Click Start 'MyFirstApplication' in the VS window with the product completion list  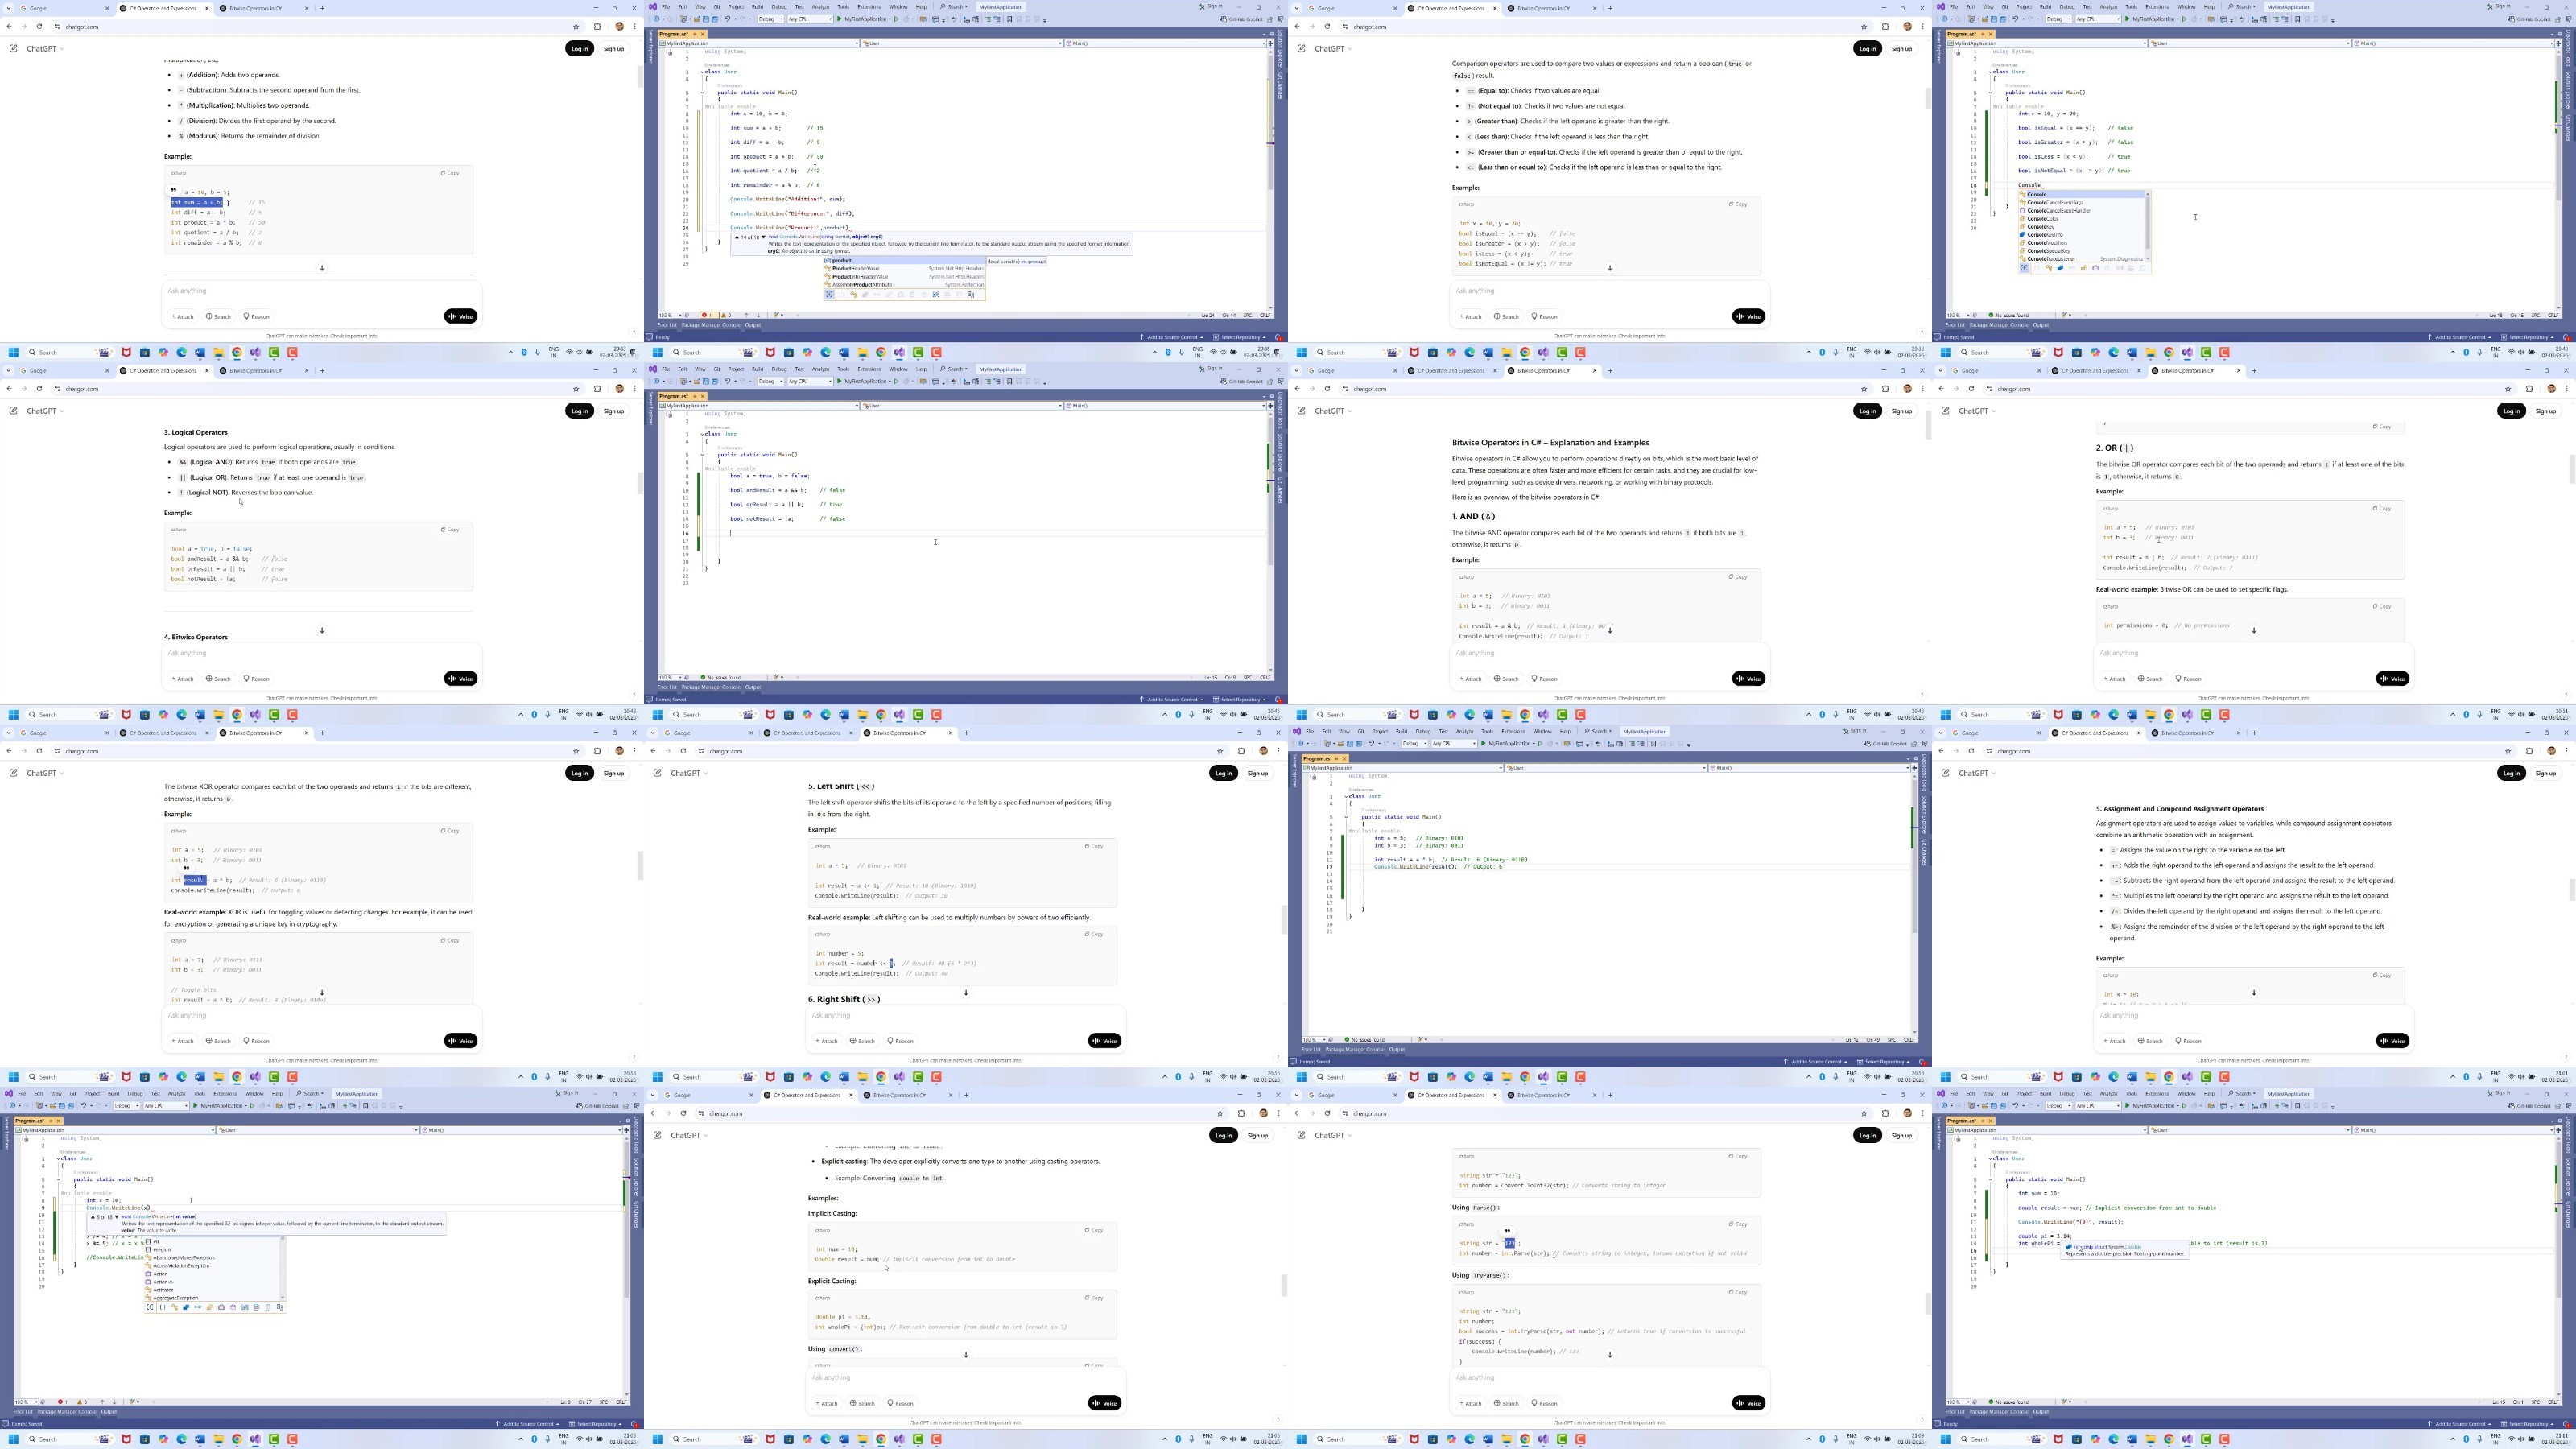863,19
